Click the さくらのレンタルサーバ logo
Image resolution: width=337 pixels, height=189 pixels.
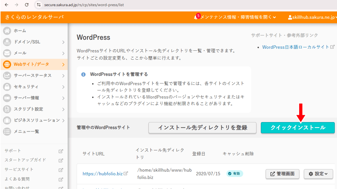click(x=34, y=17)
